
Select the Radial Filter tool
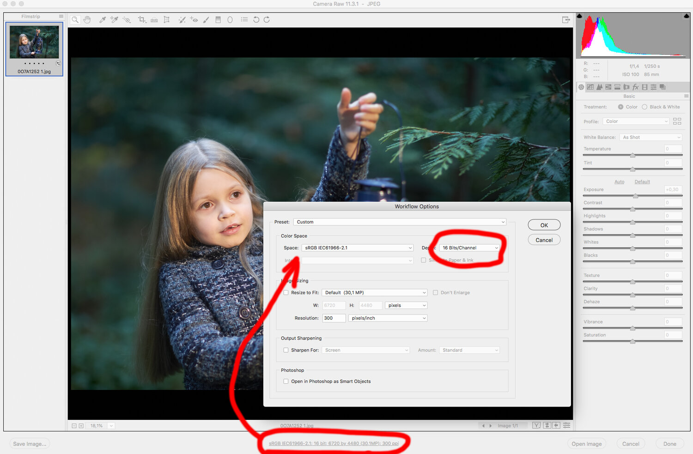pyautogui.click(x=230, y=20)
